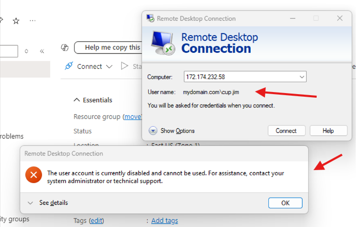The height and width of the screenshot is (227, 356).
Task: Expand Show Options in Remote Desktop
Action: click(177, 131)
